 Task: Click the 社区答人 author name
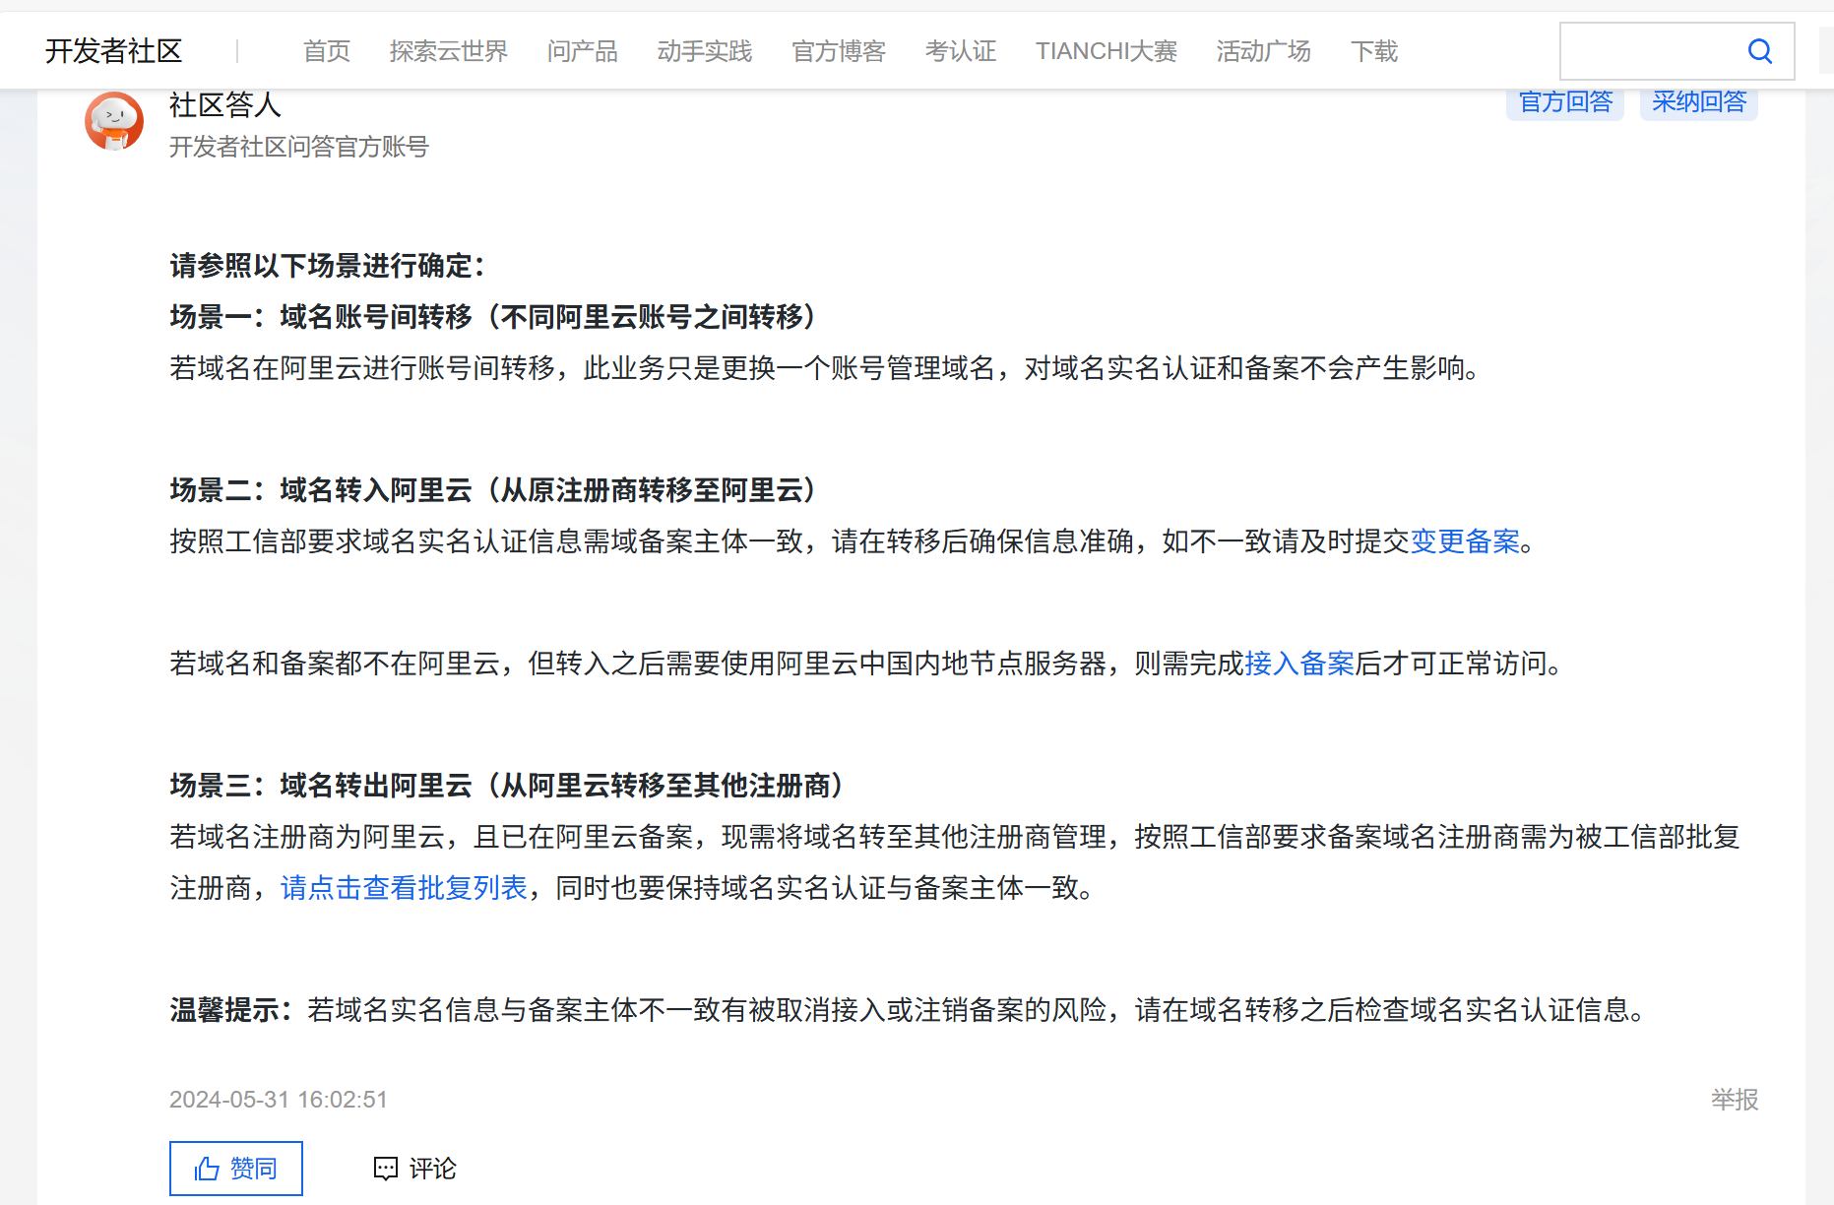(x=225, y=104)
